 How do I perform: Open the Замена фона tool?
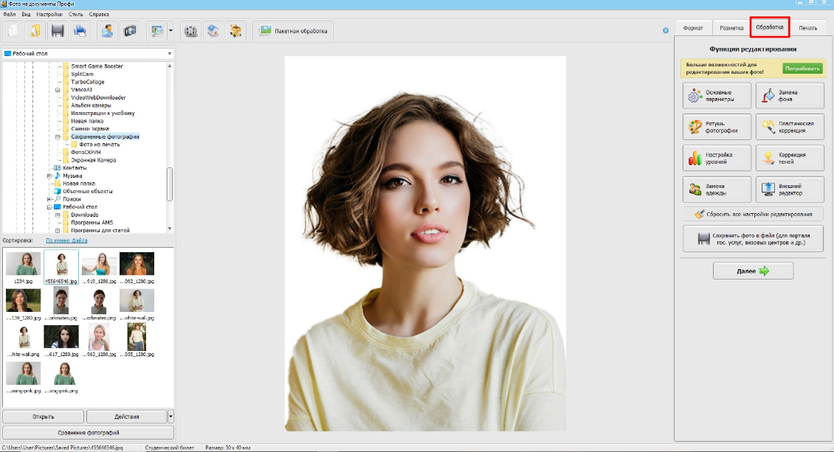point(790,96)
